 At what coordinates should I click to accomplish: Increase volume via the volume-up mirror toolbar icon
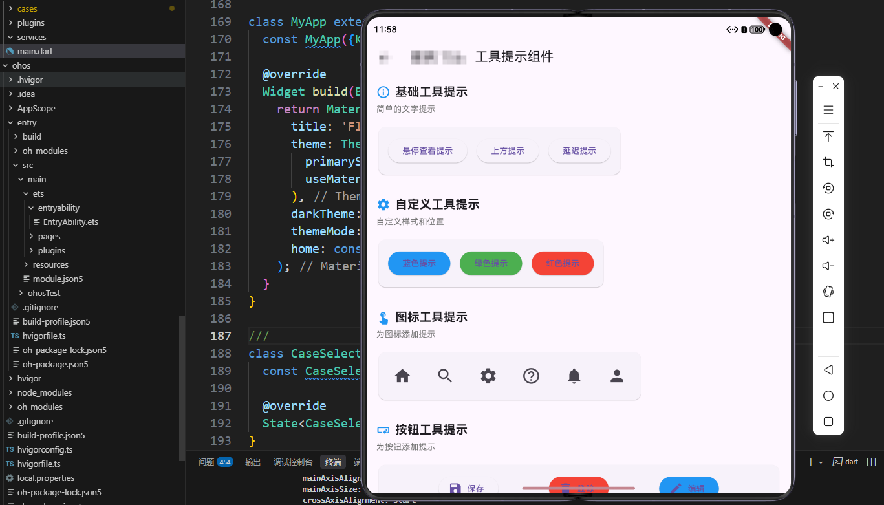click(828, 240)
